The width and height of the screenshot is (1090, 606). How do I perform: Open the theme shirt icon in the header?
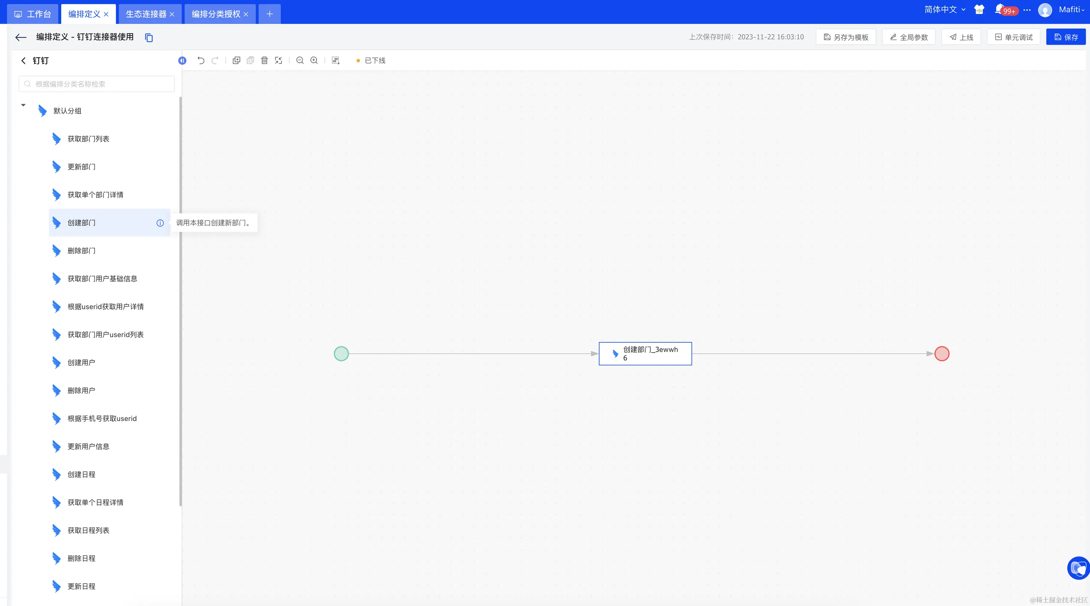pos(979,9)
